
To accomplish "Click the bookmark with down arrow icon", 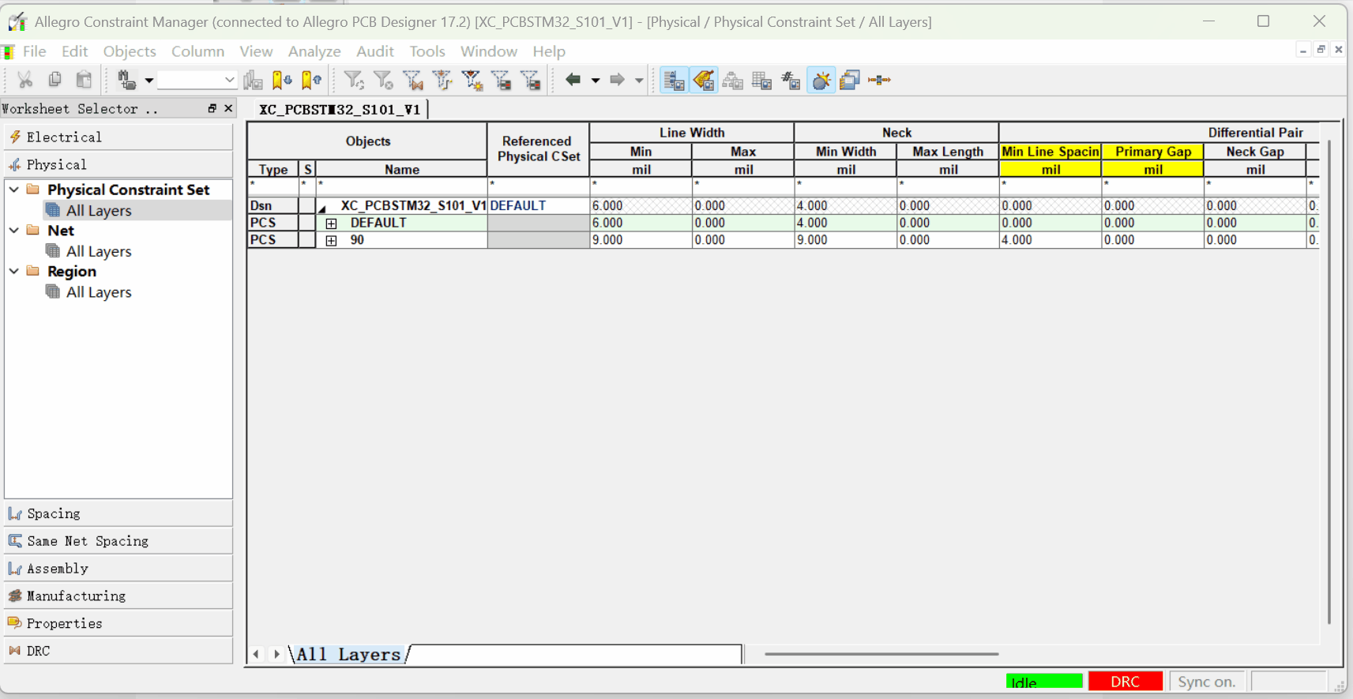I will (282, 80).
